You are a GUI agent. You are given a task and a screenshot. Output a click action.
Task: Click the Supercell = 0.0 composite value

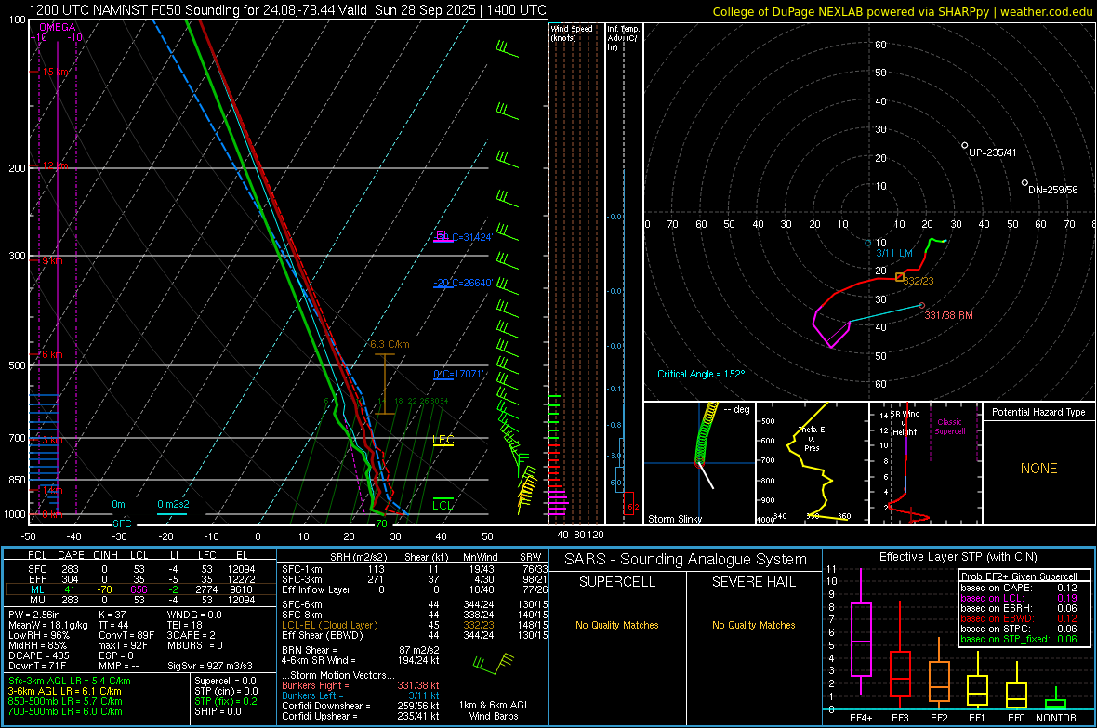225,681
